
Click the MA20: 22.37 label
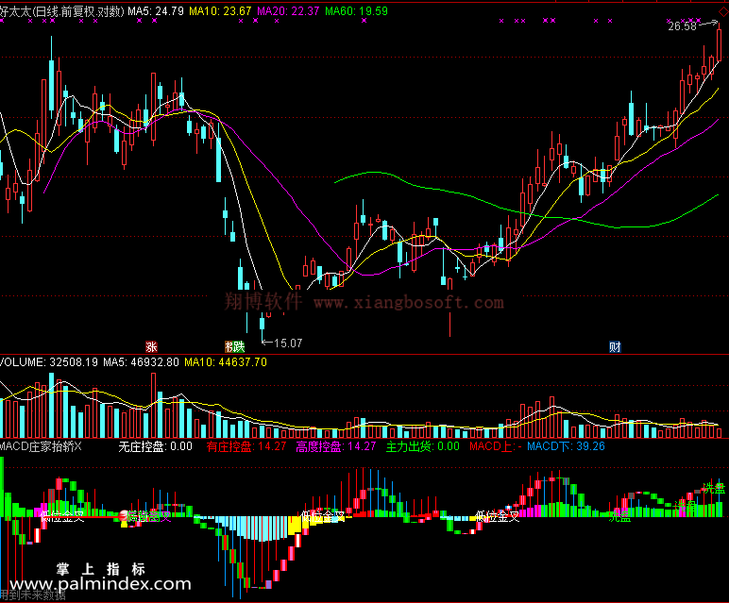(x=288, y=11)
